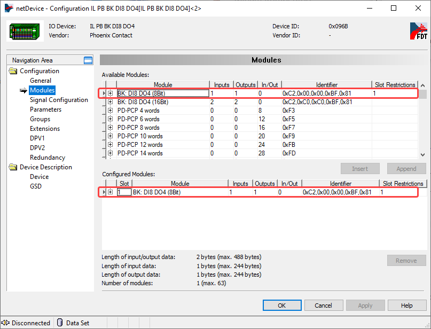Image resolution: width=431 pixels, height=329 pixels.
Task: Open the Parameters page
Action: (45, 109)
